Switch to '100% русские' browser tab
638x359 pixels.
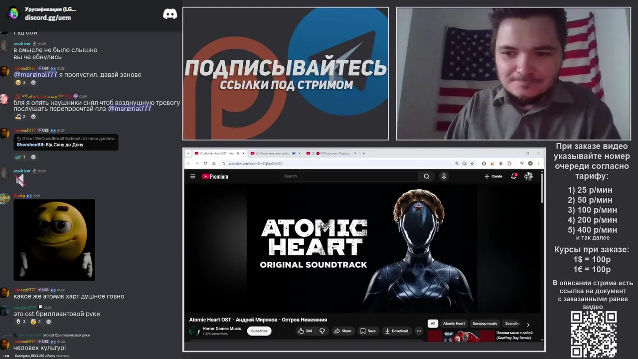pyautogui.click(x=331, y=153)
